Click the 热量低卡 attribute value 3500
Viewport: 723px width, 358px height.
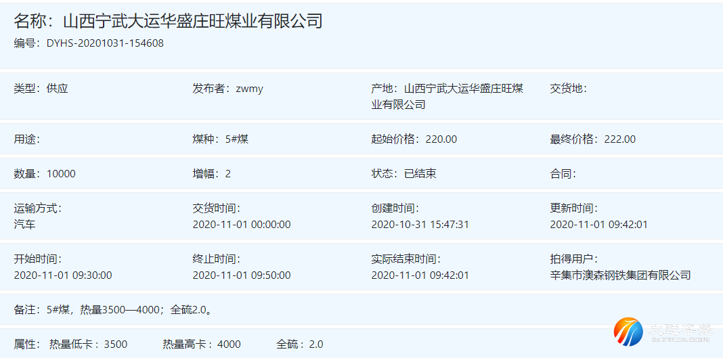pyautogui.click(x=115, y=344)
